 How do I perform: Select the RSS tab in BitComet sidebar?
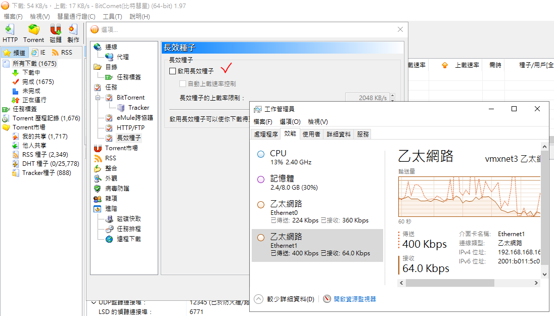point(63,53)
